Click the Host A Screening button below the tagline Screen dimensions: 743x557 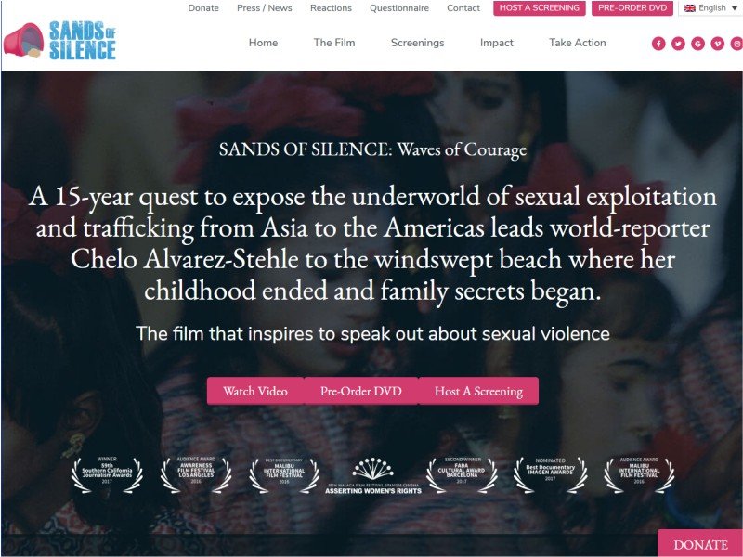pyautogui.click(x=478, y=391)
